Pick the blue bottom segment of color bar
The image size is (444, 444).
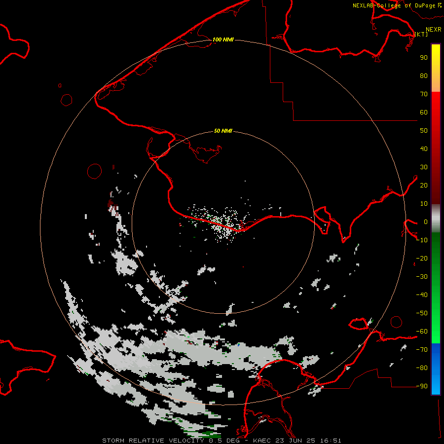[436, 369]
